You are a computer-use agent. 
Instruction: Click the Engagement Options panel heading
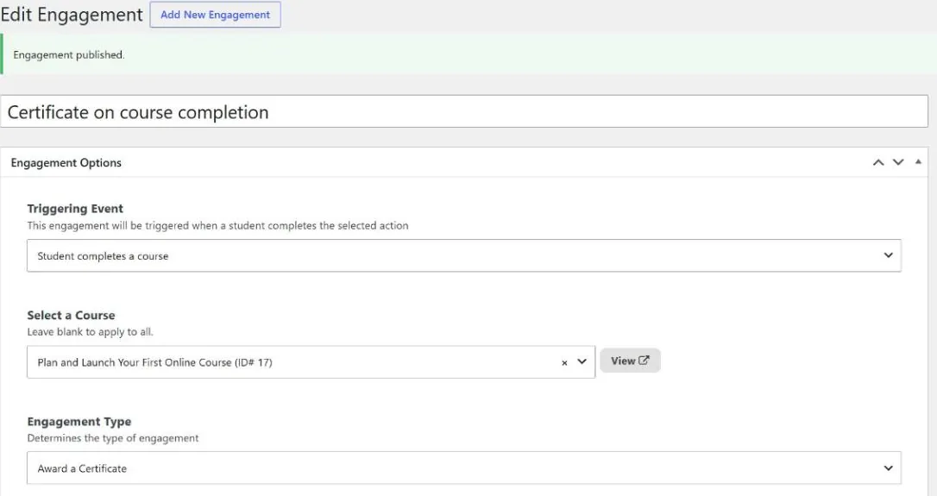(x=66, y=162)
